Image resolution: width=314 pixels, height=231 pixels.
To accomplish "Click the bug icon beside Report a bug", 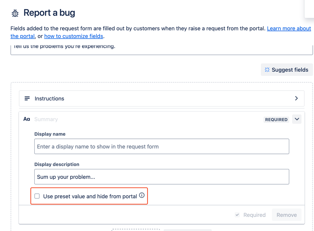I will pyautogui.click(x=15, y=13).
